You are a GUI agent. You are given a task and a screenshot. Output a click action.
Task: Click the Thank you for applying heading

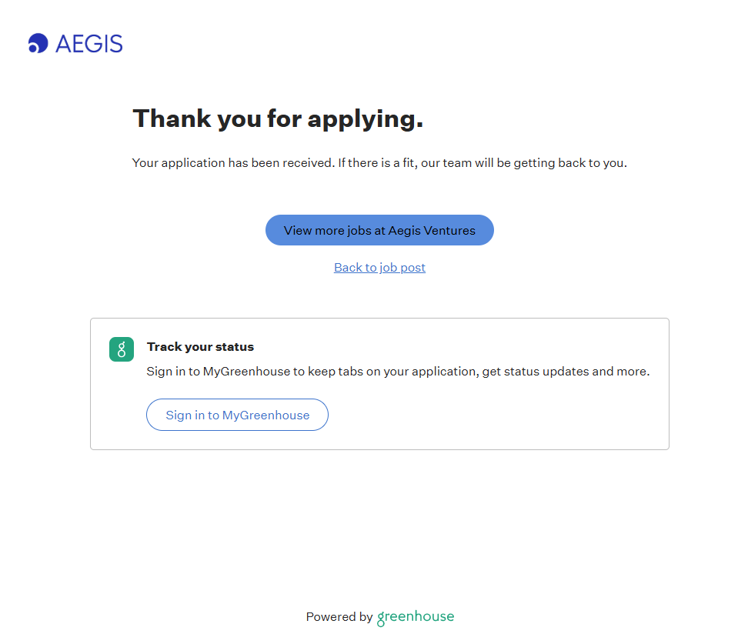tap(278, 118)
